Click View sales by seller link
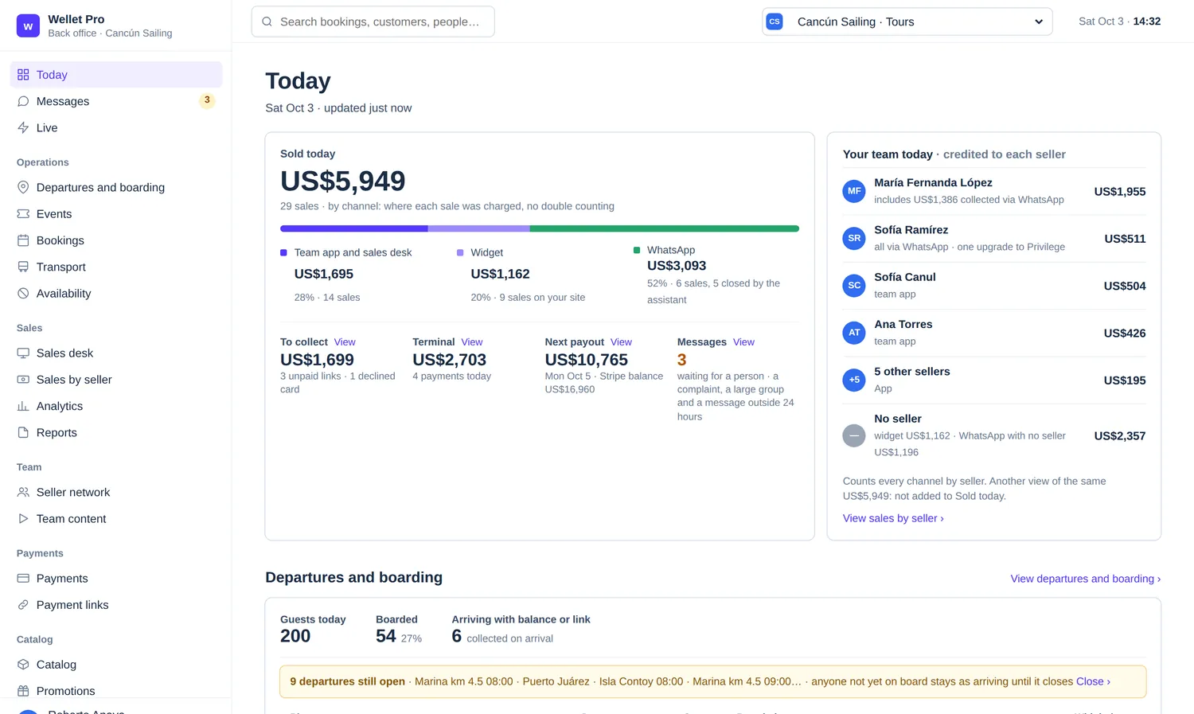 893,518
